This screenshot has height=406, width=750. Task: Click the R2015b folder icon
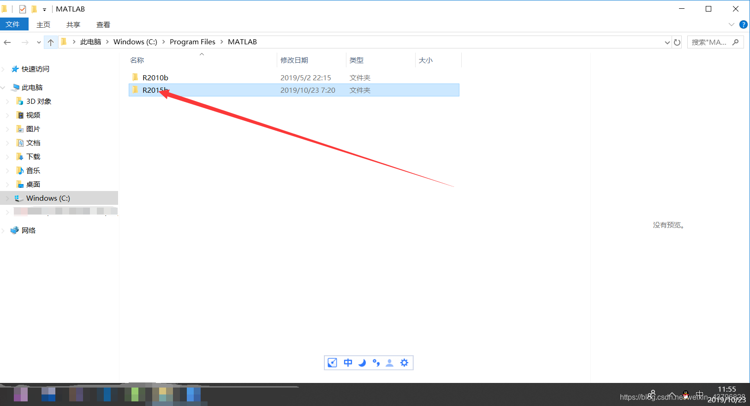135,90
